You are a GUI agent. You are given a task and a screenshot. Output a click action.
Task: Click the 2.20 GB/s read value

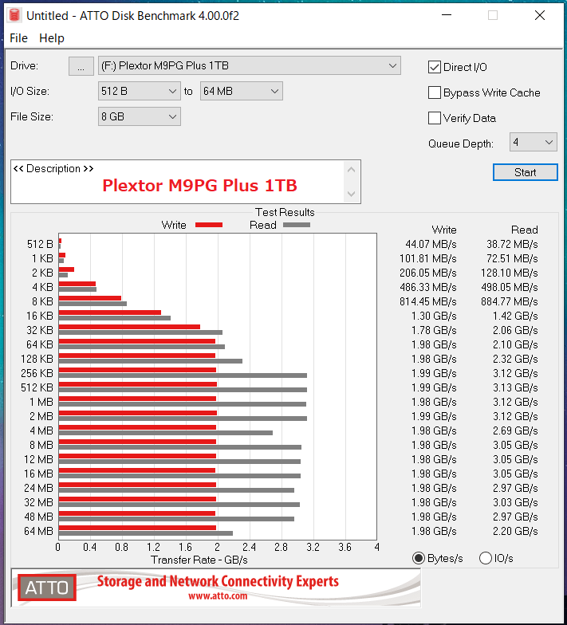point(515,531)
